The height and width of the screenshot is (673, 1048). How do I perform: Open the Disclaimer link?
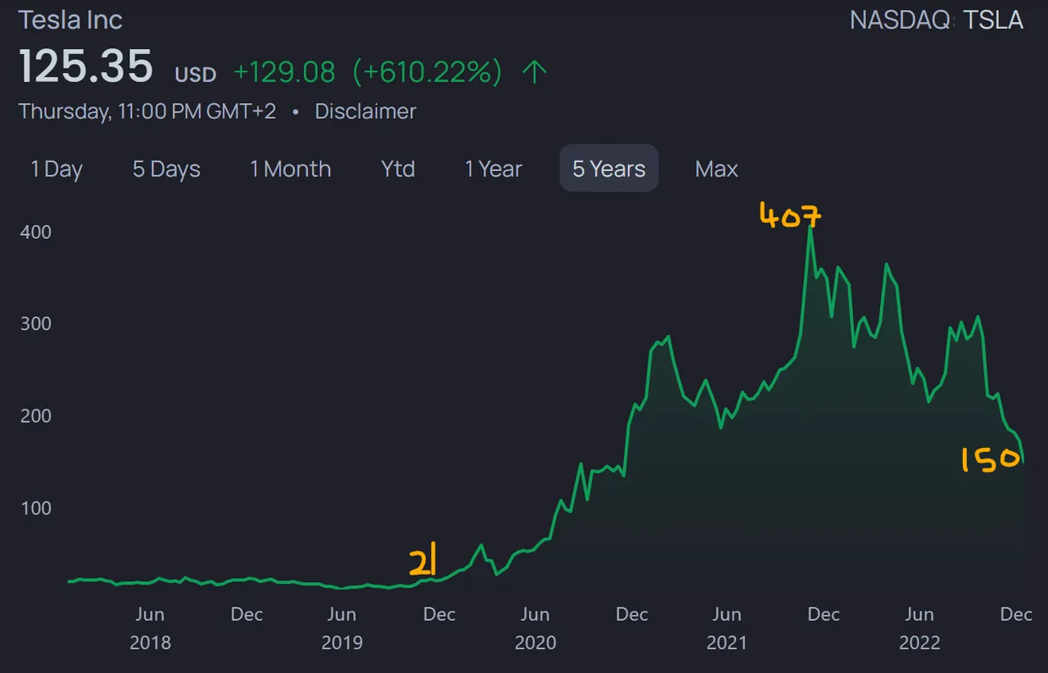pyautogui.click(x=365, y=111)
